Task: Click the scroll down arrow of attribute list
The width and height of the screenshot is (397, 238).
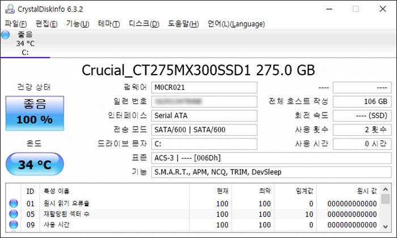Action: click(385, 227)
